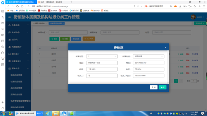This screenshot has height=116, width=207.
Task: Open the scissors screenshot tool icon
Action: [x=184, y=6]
